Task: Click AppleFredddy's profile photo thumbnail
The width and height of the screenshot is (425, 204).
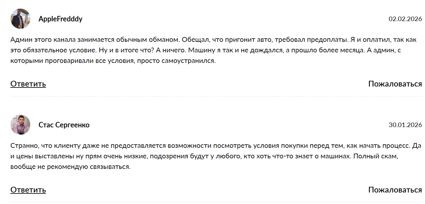Action: point(20,19)
